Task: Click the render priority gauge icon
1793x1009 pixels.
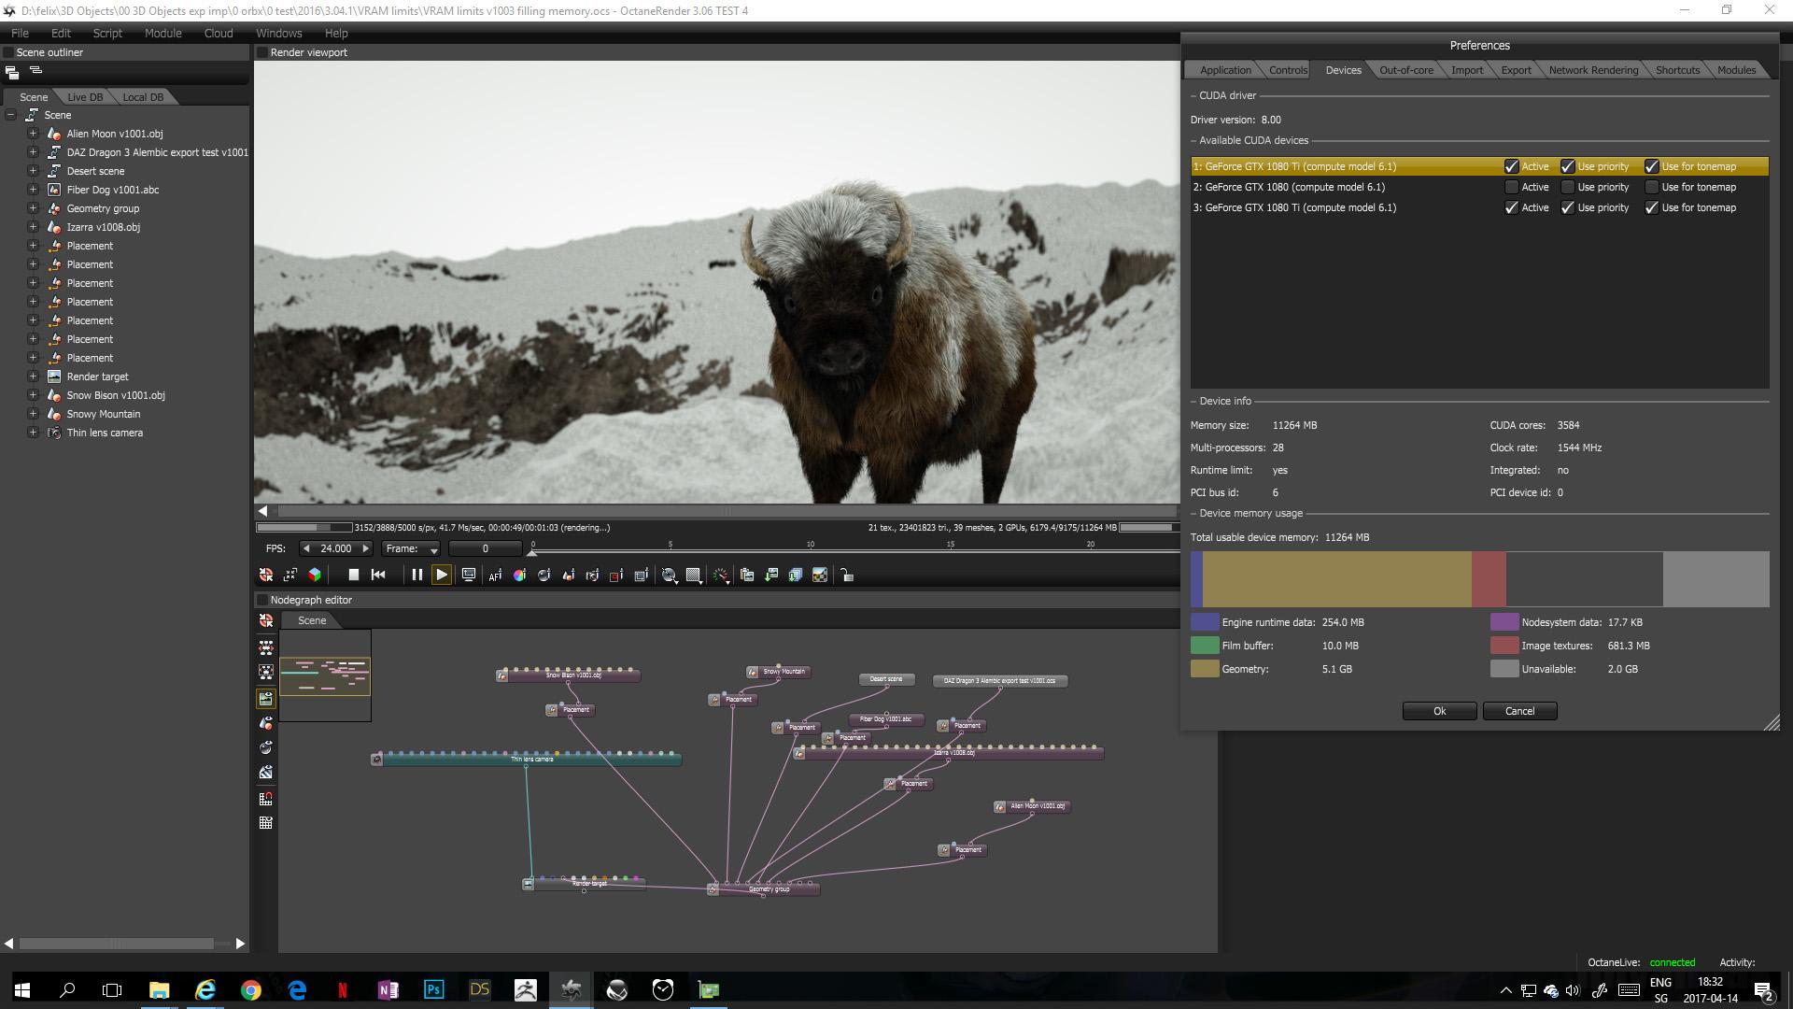Action: click(x=721, y=575)
